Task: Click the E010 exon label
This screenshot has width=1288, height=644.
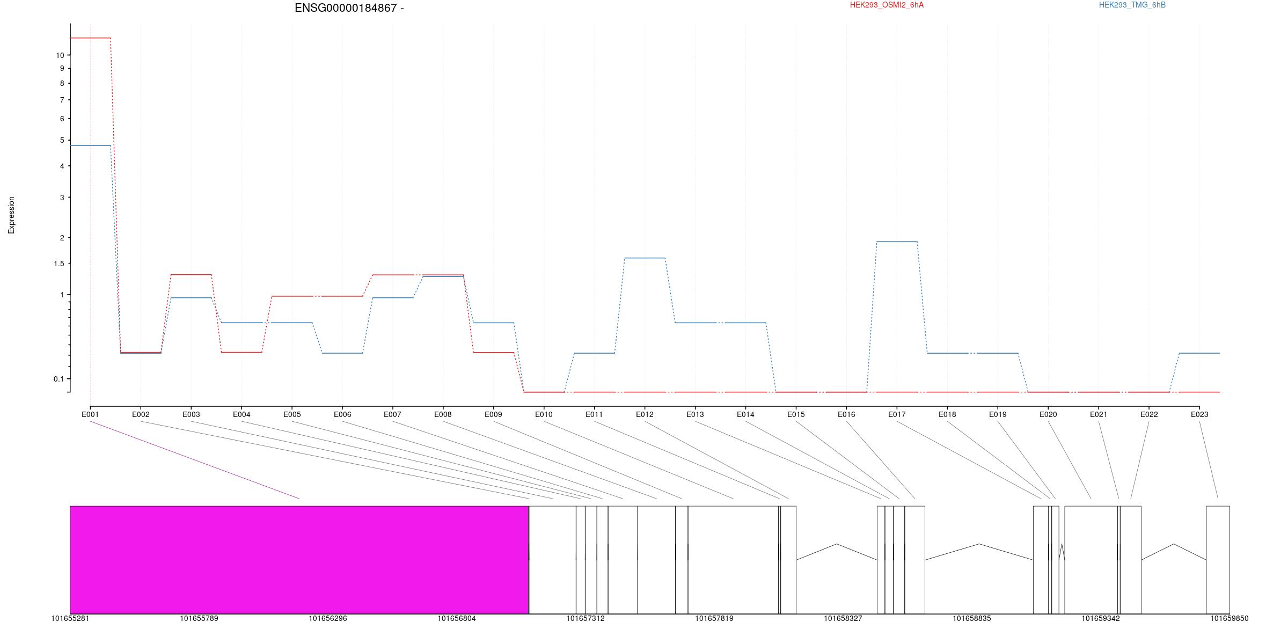Action: [x=544, y=414]
